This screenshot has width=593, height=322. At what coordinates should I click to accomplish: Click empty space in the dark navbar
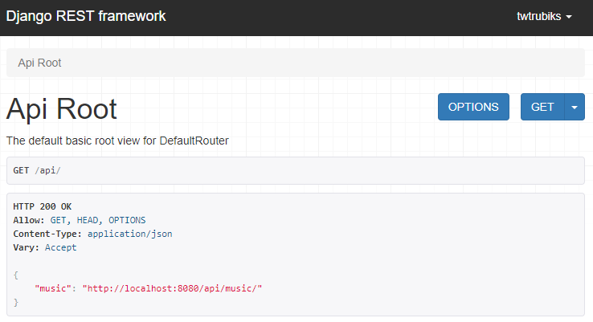pos(337,17)
